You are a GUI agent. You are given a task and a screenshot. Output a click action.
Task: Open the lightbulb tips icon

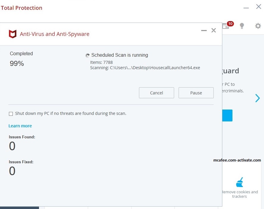242,26
